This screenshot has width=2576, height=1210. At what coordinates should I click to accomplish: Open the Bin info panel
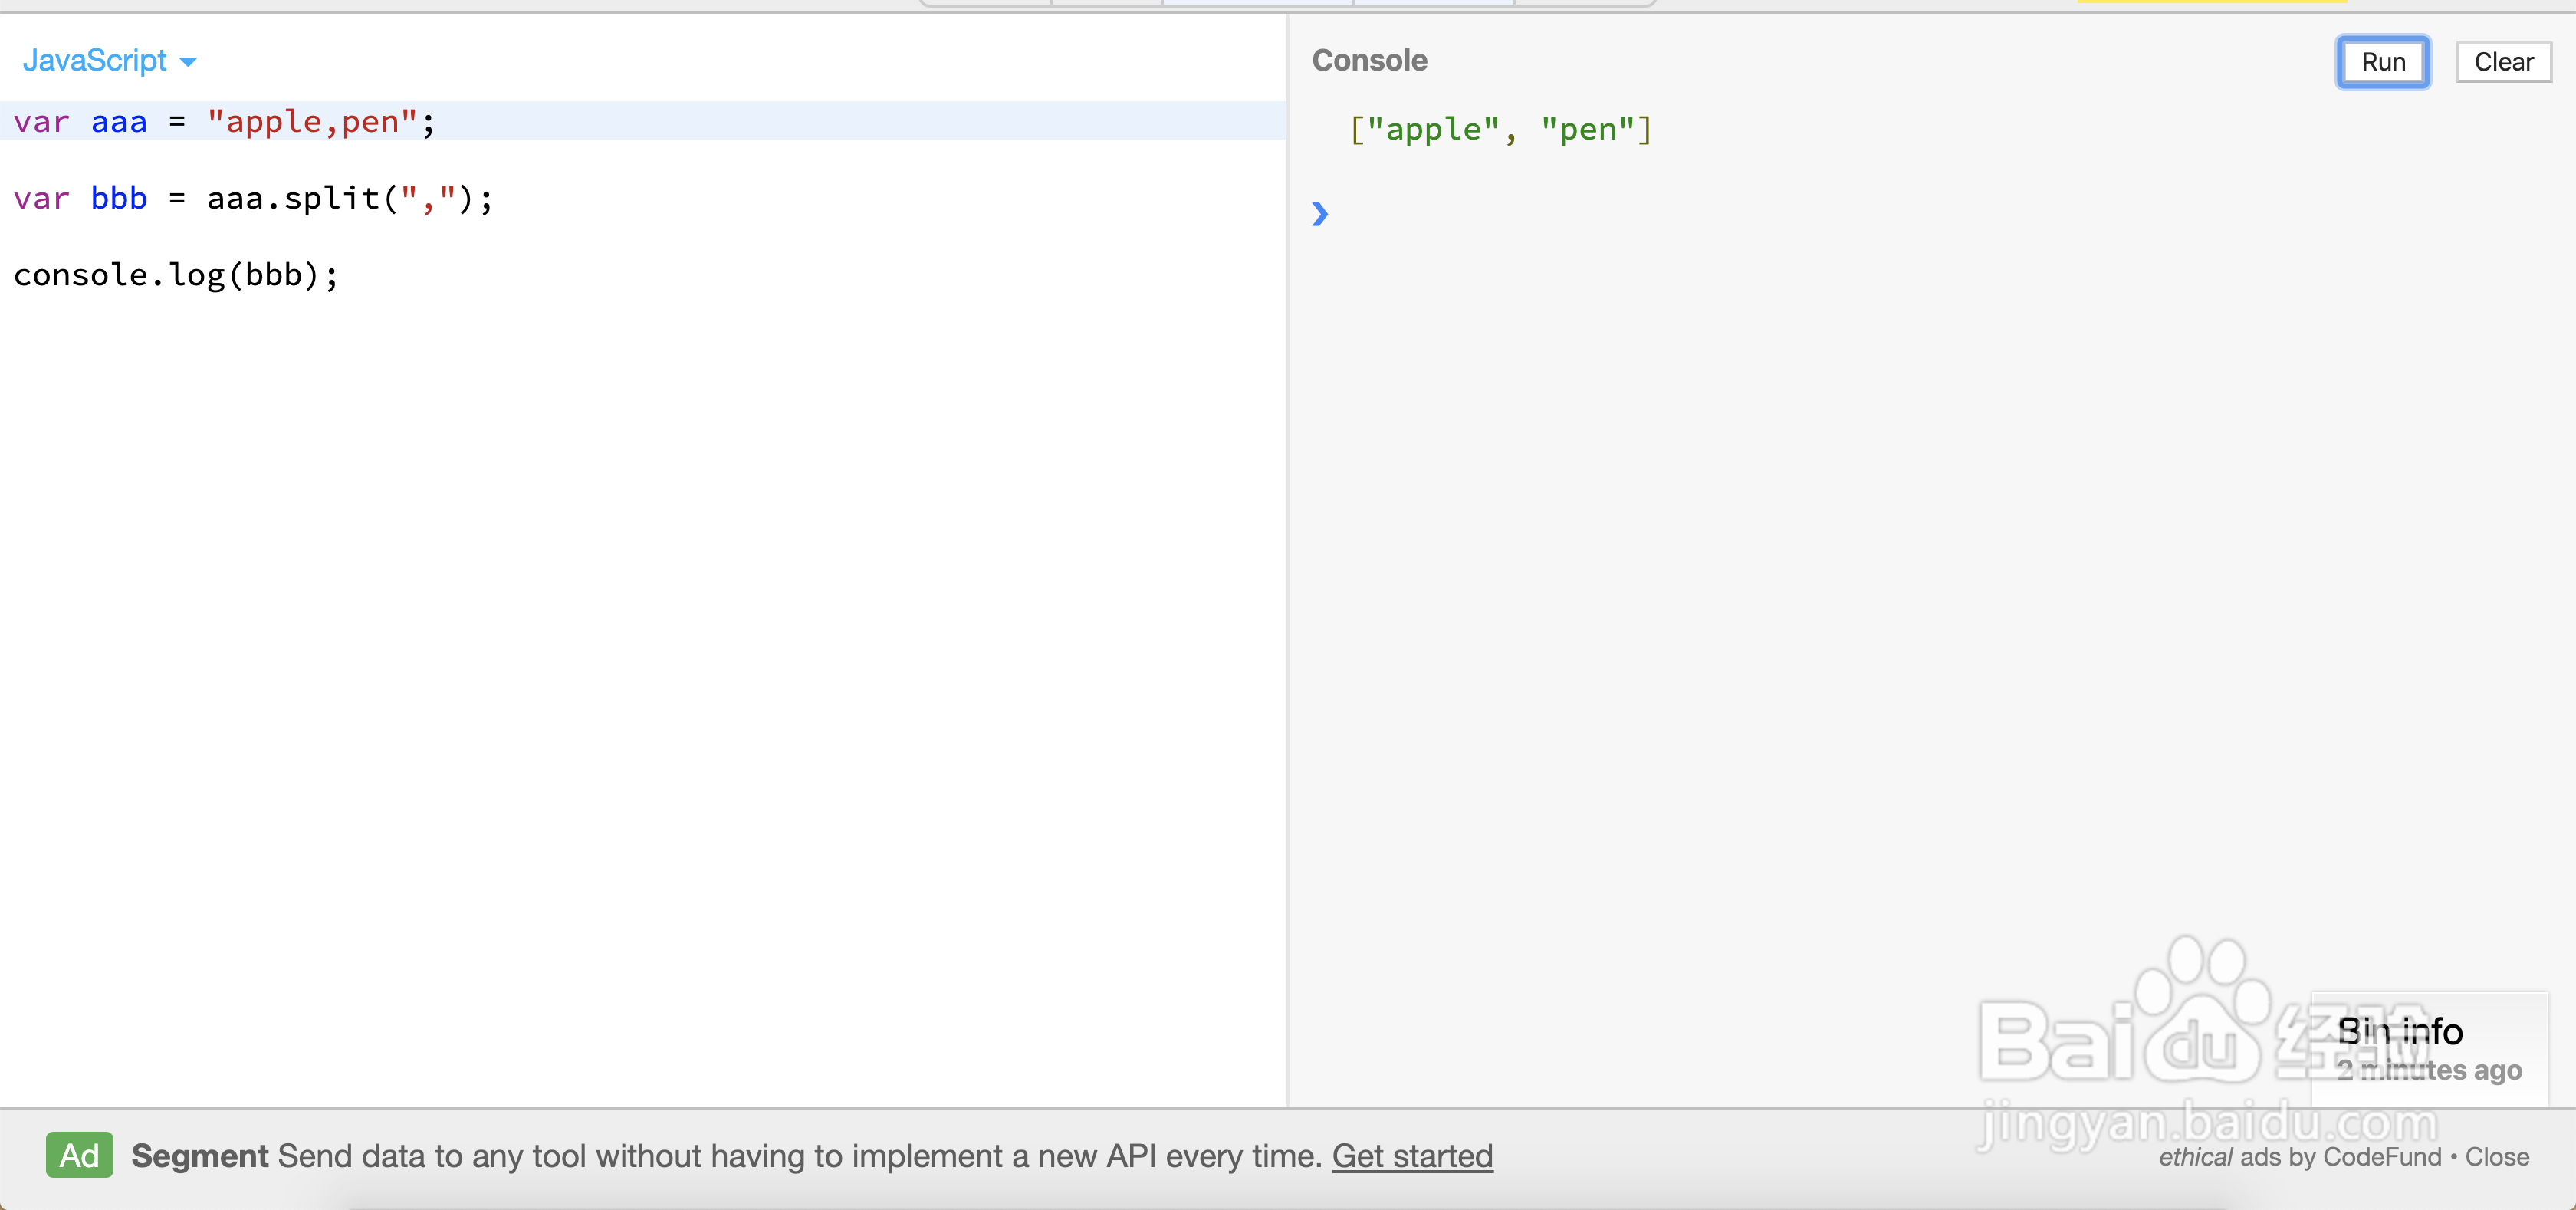point(2399,1031)
